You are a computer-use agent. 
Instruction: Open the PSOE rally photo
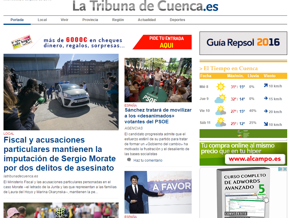coord(158,80)
